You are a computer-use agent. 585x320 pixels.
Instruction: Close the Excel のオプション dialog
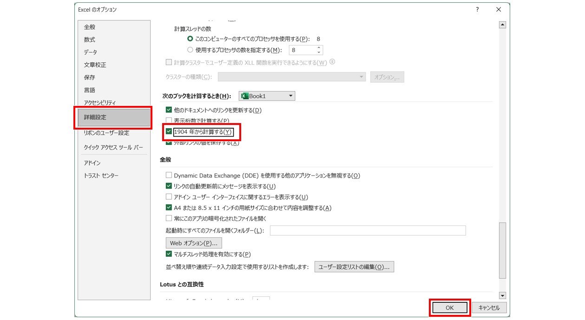pyautogui.click(x=499, y=10)
